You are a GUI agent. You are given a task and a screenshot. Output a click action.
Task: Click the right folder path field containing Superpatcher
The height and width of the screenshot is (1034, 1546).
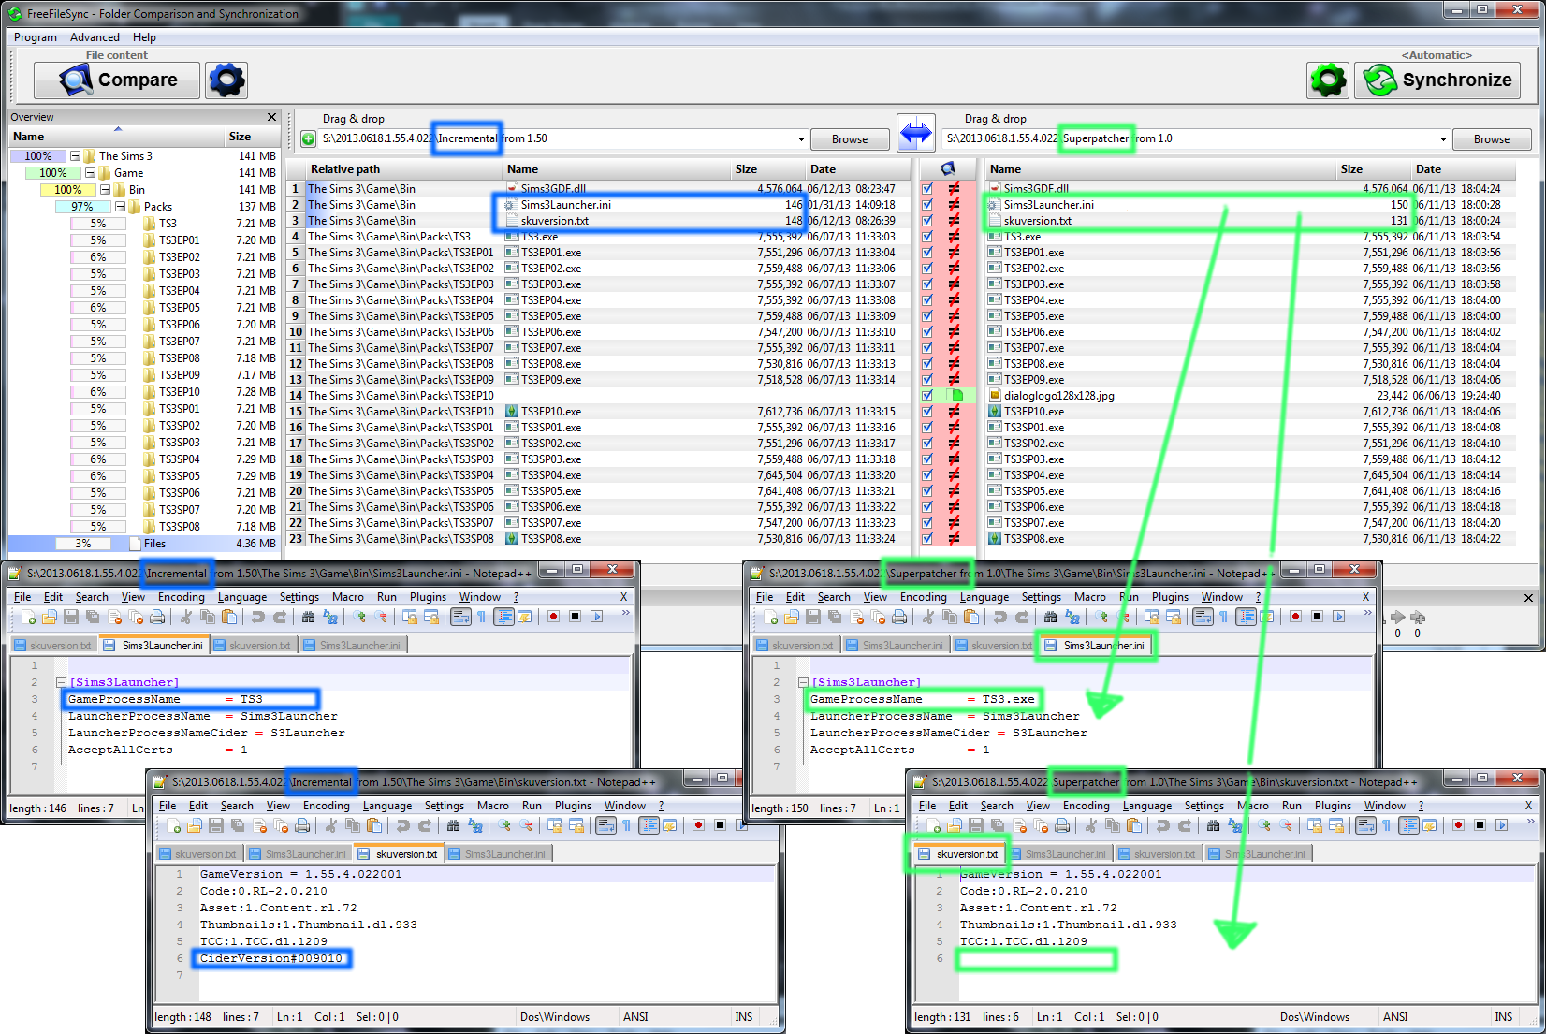point(1189,138)
